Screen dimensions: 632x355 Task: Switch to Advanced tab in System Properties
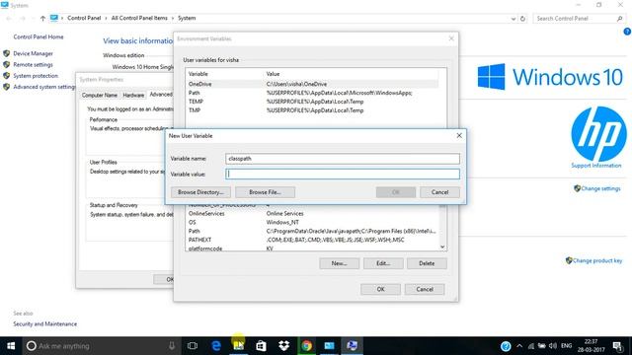tap(161, 95)
